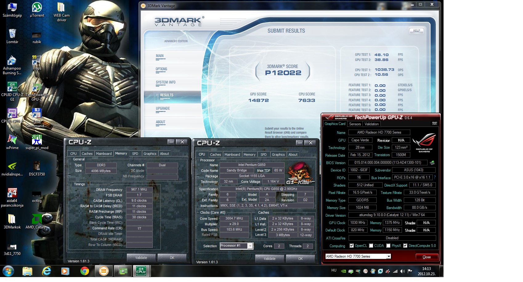The width and height of the screenshot is (523, 282).
Task: Click Validate in the CPU-Z processor window
Action: pyautogui.click(x=270, y=259)
